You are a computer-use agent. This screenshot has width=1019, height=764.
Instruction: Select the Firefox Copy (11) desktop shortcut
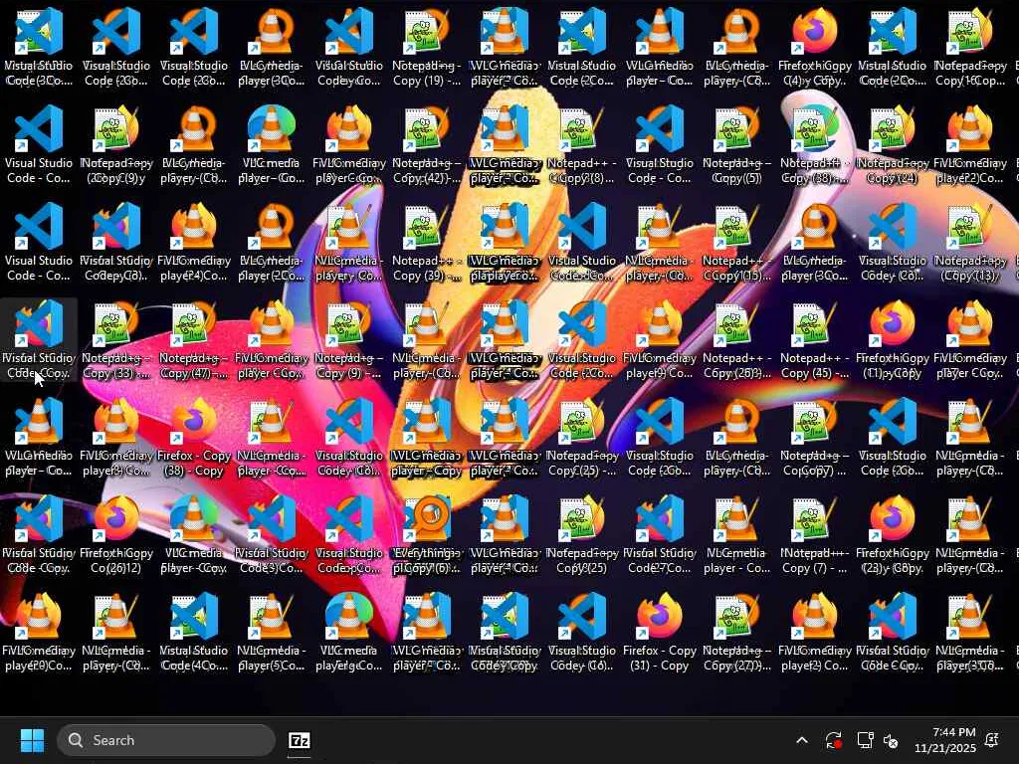892,339
